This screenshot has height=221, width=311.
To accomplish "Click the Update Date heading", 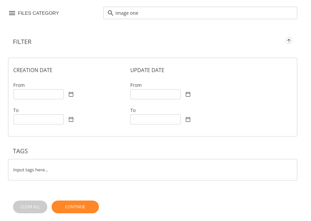I will click(x=147, y=70).
